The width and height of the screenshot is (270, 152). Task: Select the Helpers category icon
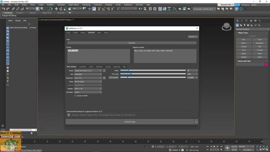click(x=252, y=25)
